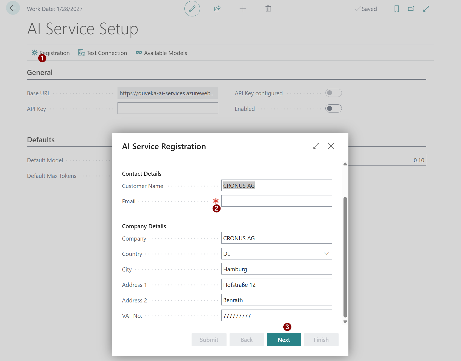
Task: Click the Company Details heading
Action: pos(144,226)
